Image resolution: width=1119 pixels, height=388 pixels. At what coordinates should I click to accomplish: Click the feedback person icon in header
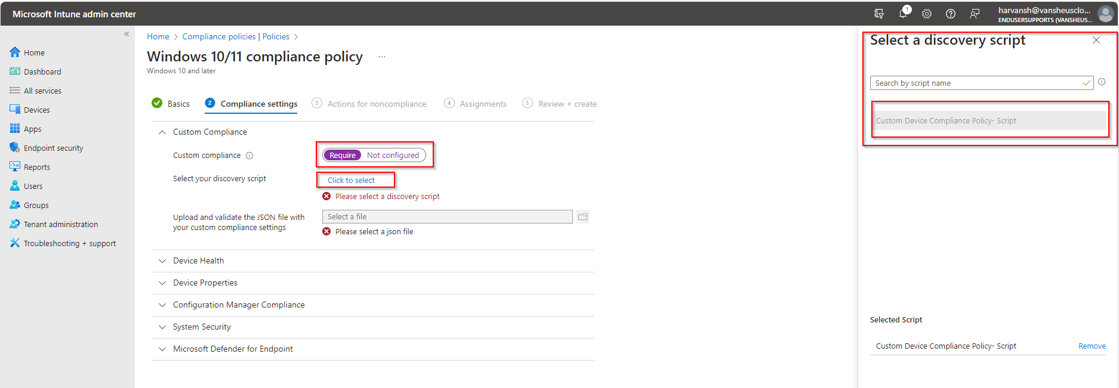pos(975,13)
